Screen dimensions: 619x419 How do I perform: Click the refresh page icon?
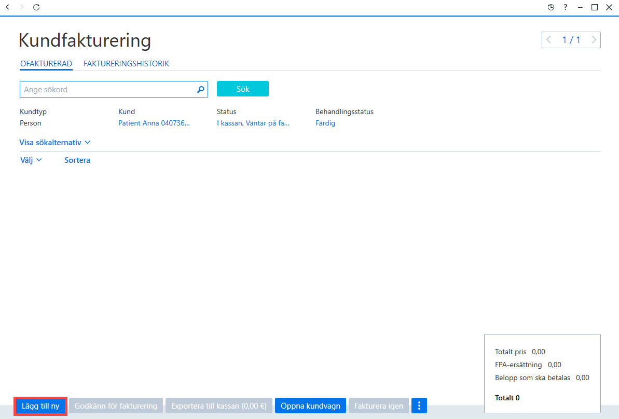pyautogui.click(x=36, y=7)
